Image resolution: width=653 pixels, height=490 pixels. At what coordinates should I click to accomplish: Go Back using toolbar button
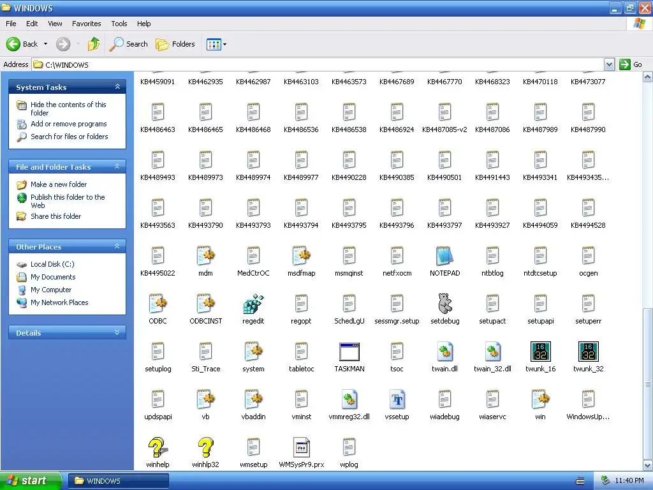click(22, 44)
